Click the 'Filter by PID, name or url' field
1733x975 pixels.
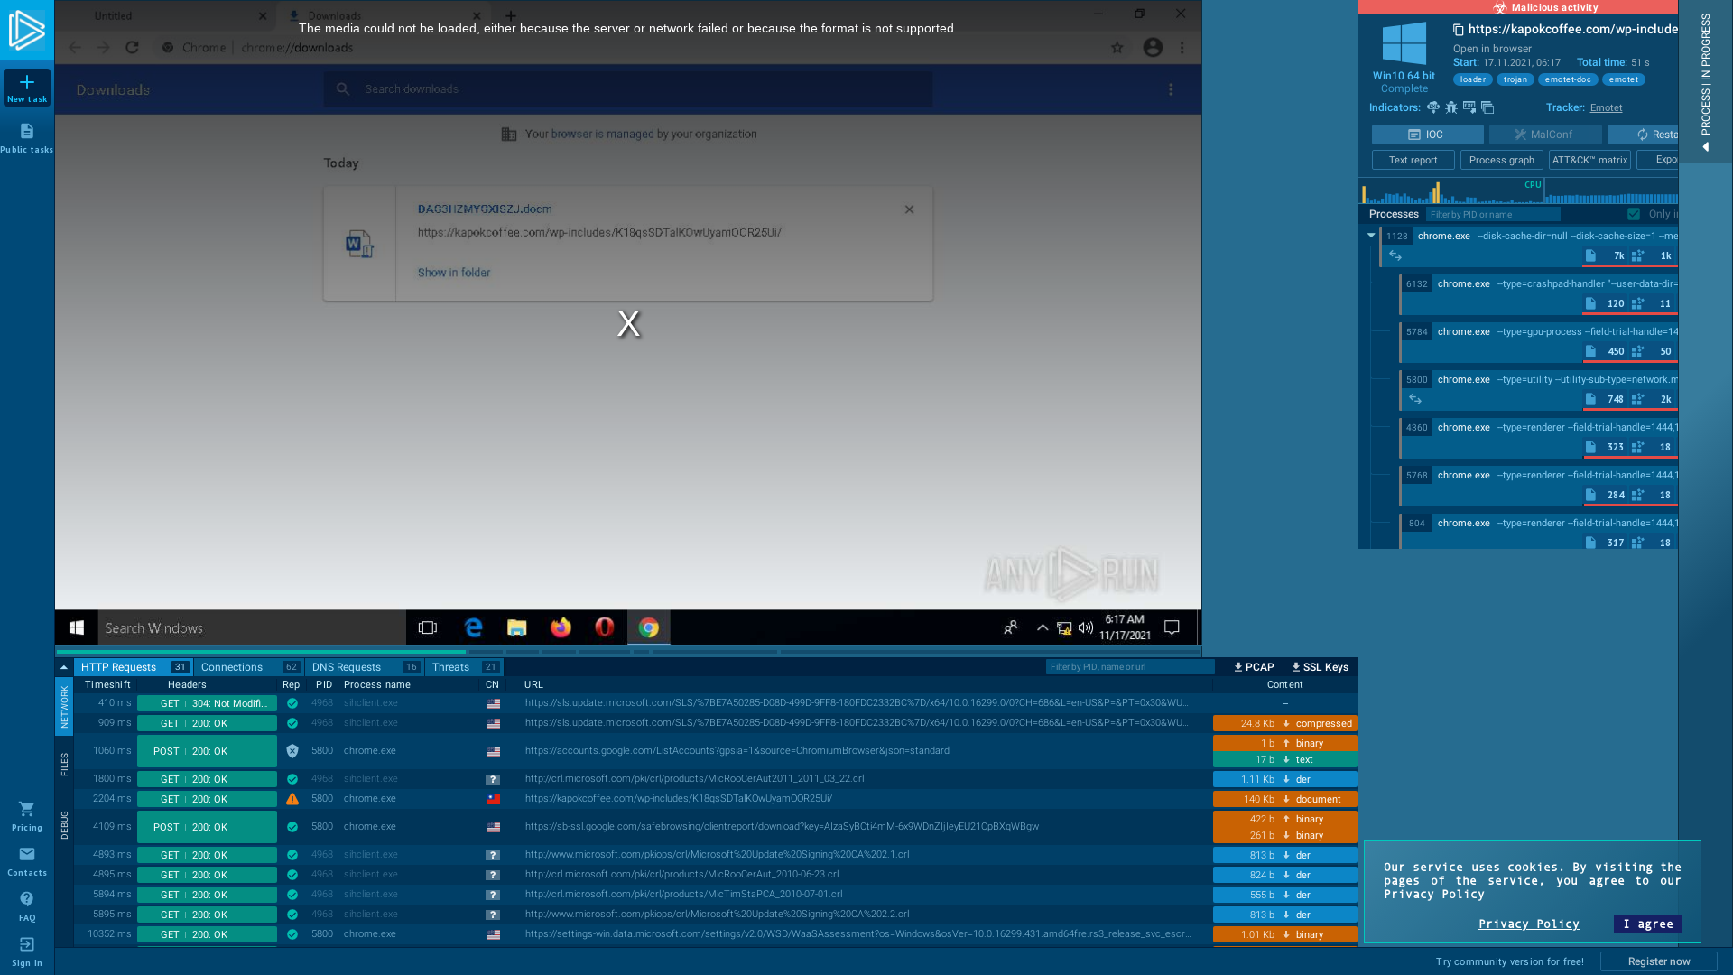[1130, 667]
